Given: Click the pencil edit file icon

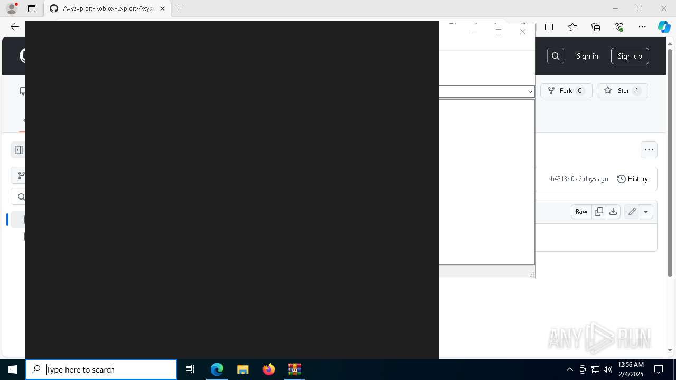Looking at the screenshot, I should [632, 212].
